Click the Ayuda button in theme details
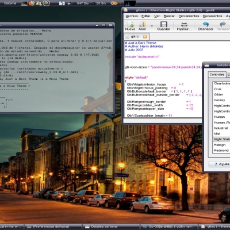This screenshot has width=230, height=230. click(220, 164)
